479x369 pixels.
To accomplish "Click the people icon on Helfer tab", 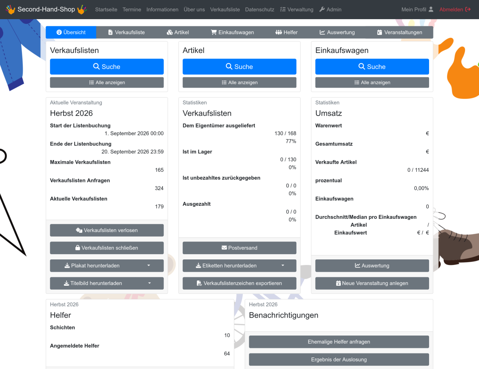I will (x=279, y=32).
